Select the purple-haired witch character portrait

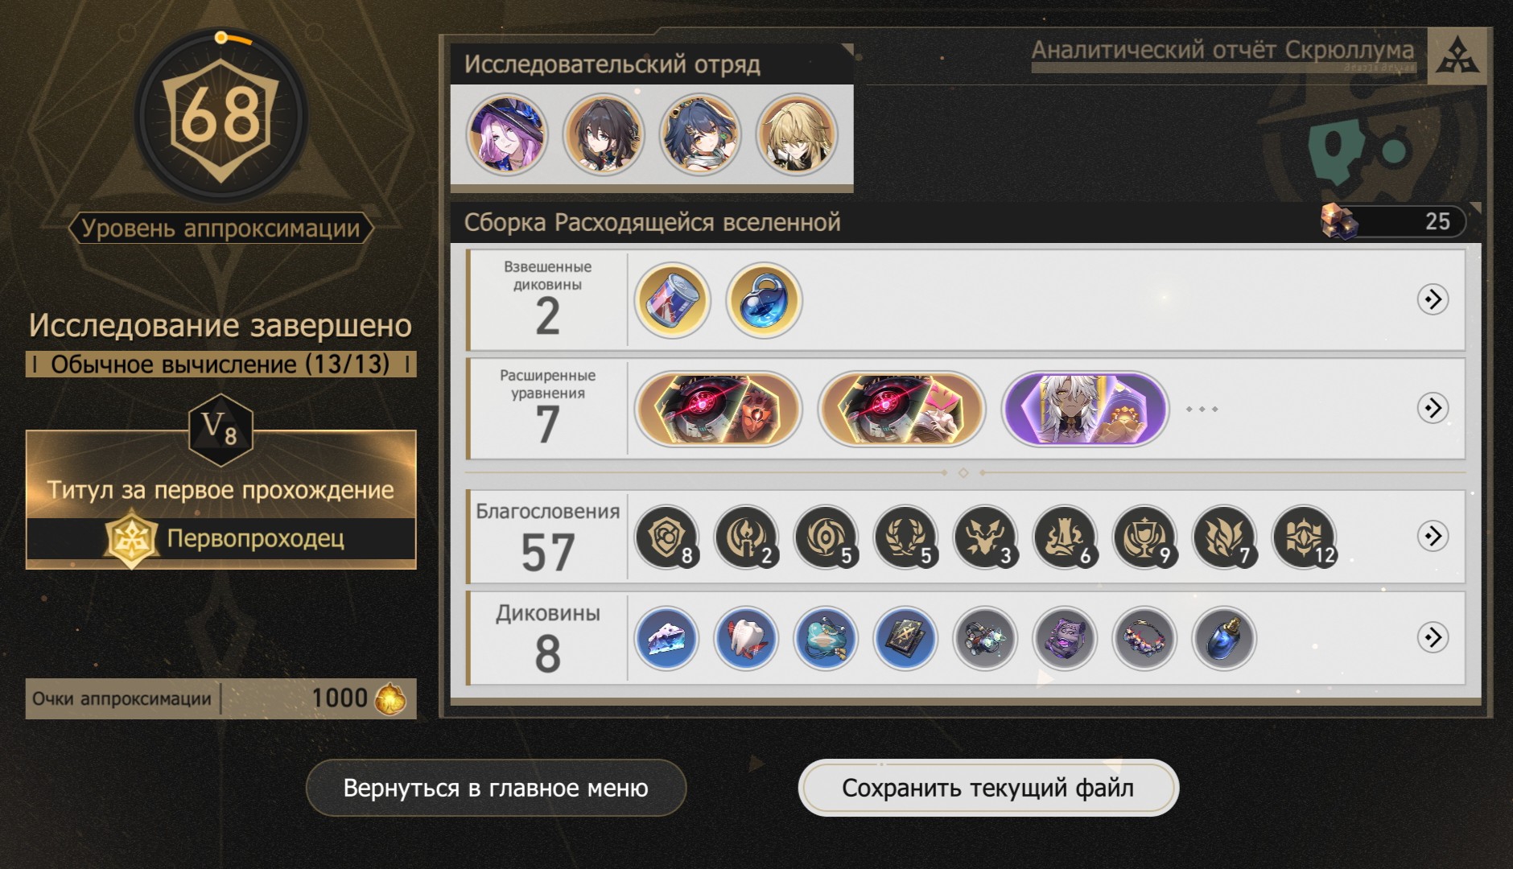[x=507, y=135]
